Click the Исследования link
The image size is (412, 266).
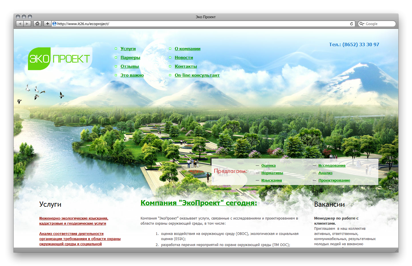tap(332, 166)
